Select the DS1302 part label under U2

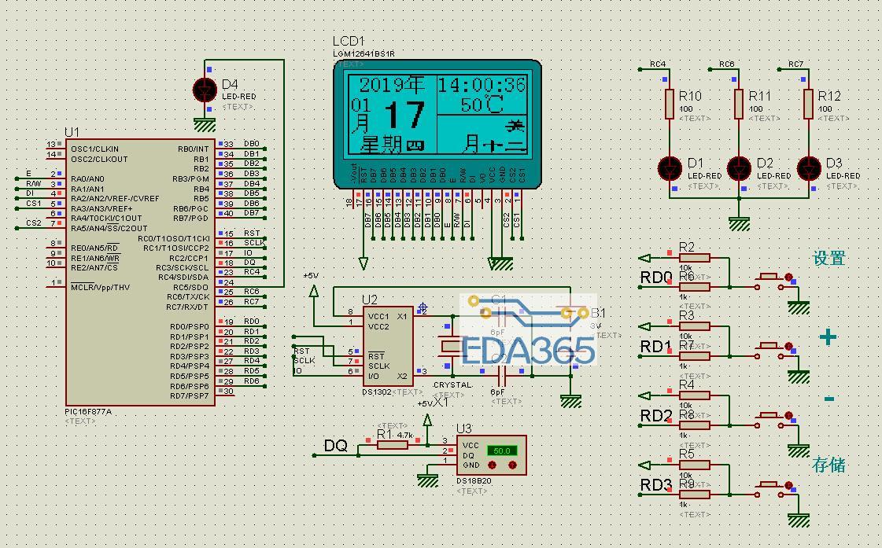click(x=377, y=392)
